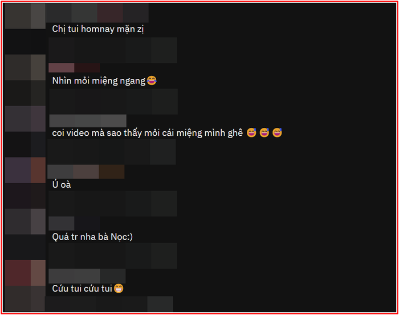The height and width of the screenshot is (315, 399).
Task: Open the avatar beside the "Ú oà" comment
Action: coord(25,170)
